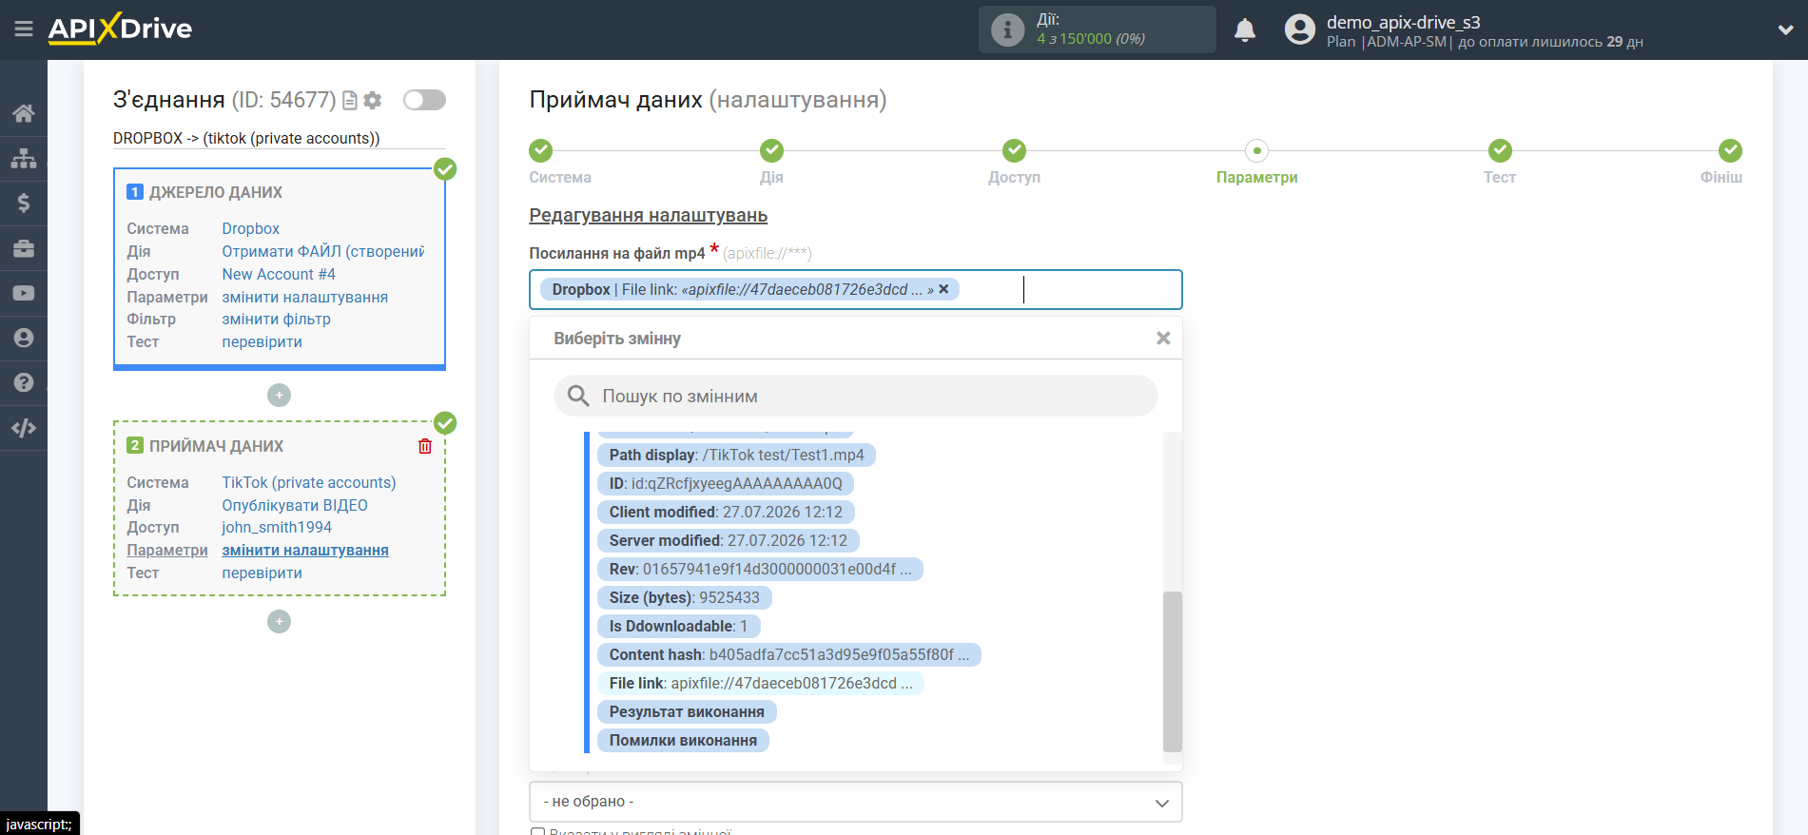Open john_smith1994 access link
The width and height of the screenshot is (1808, 835).
pyautogui.click(x=277, y=527)
